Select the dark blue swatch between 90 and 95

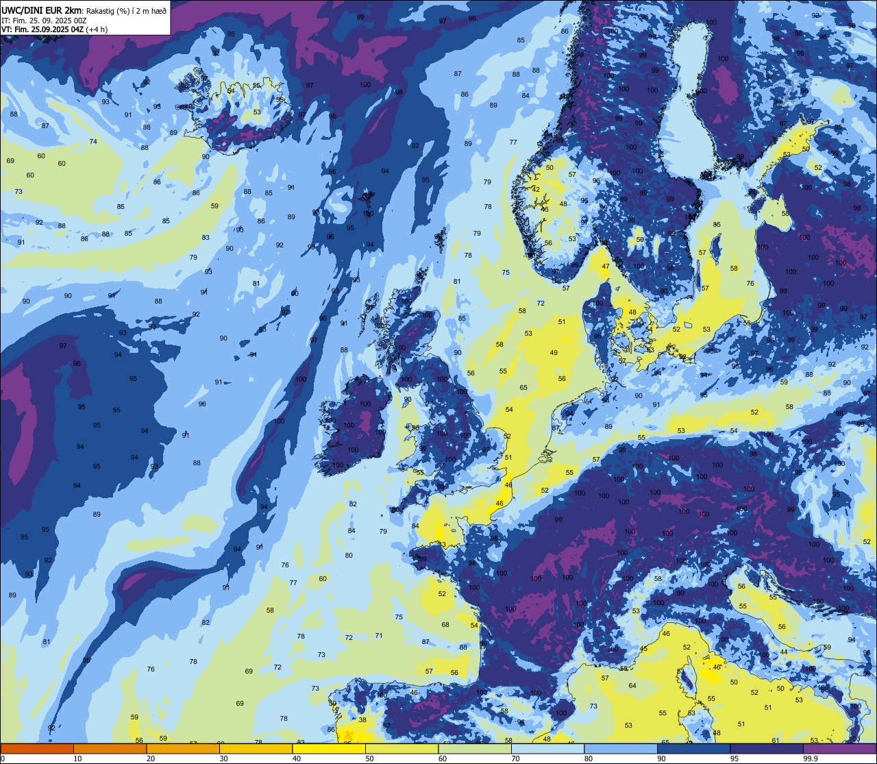[693, 748]
